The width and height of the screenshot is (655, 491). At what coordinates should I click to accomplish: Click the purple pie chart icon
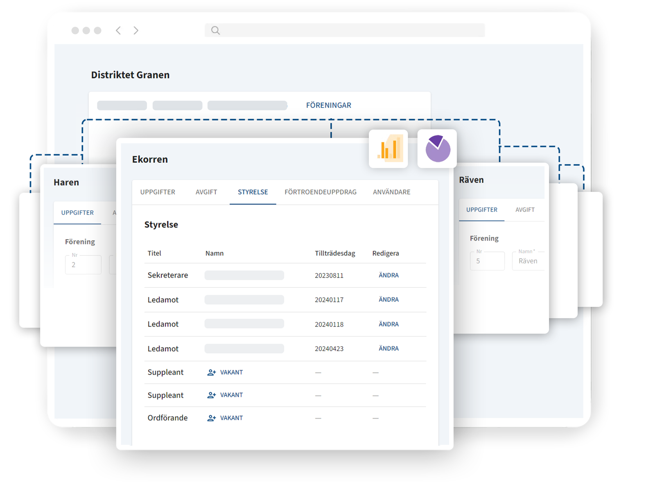[x=437, y=149]
